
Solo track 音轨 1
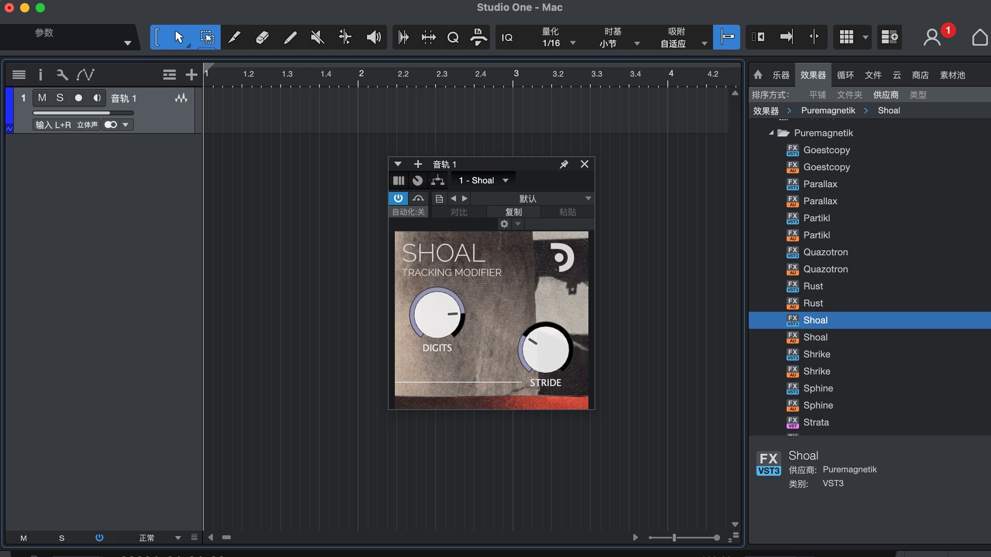[x=60, y=98]
